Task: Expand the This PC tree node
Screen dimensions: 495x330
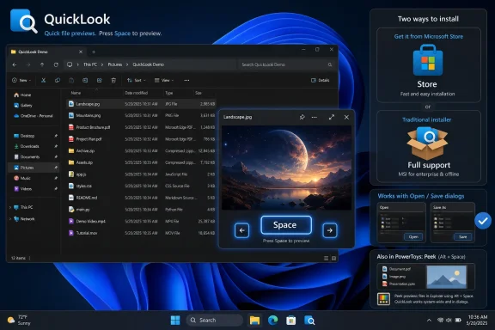Action: tap(10, 207)
